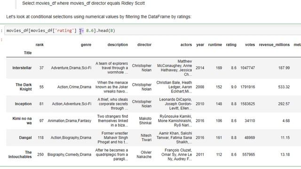Screen dimensions: 301x169
Task: Click the revenue_millions column header
Action: pos(274,45)
